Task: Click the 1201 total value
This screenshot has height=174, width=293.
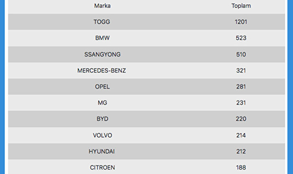Action: click(x=241, y=22)
